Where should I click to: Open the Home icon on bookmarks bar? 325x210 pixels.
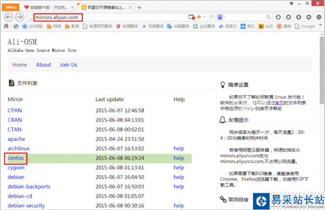pos(6,26)
